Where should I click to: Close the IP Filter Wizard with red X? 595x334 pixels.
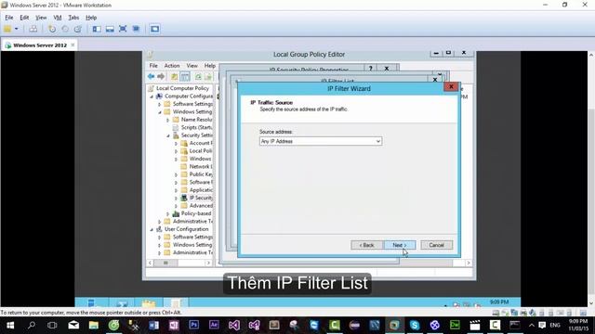(x=451, y=86)
